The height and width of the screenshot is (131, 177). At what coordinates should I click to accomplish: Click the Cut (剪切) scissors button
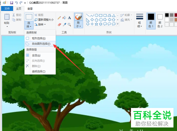pos(17,15)
